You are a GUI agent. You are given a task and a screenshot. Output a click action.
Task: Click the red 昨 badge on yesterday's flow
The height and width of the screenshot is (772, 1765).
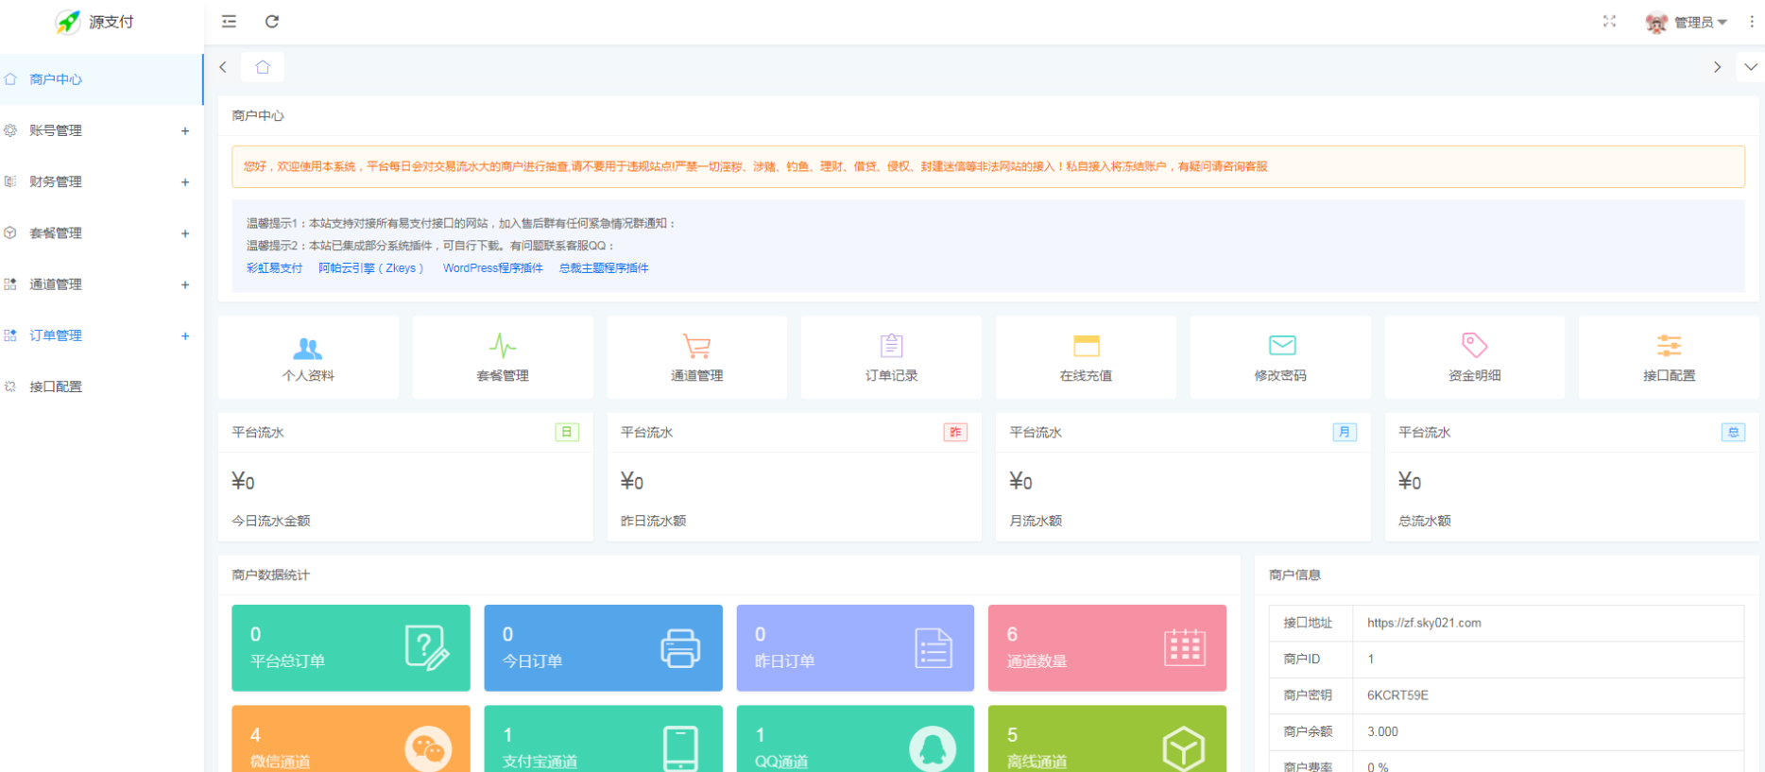(x=955, y=432)
